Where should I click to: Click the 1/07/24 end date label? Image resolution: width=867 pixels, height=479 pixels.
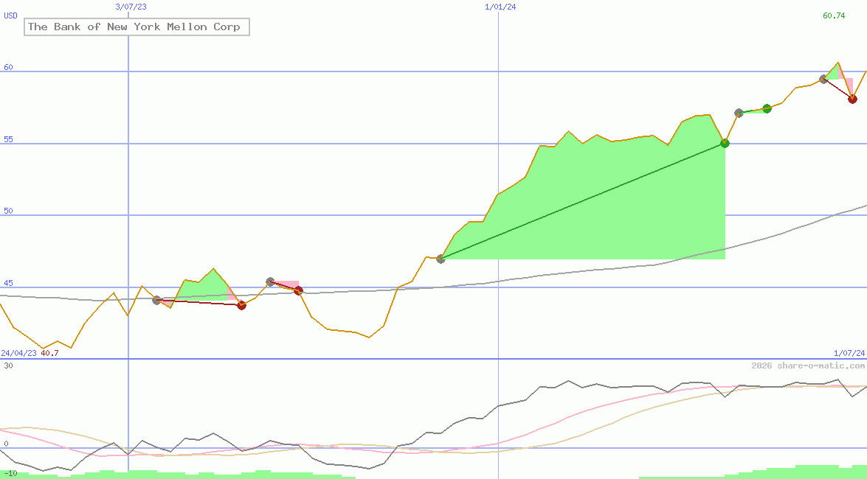[x=849, y=353]
